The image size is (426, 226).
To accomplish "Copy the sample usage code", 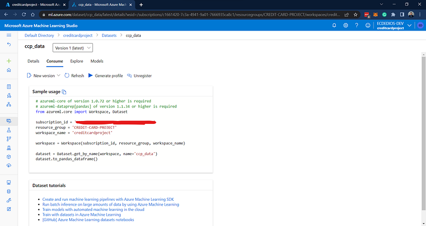I will (x=64, y=92).
